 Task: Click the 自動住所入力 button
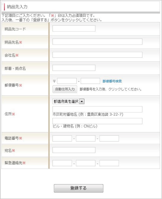(65, 89)
